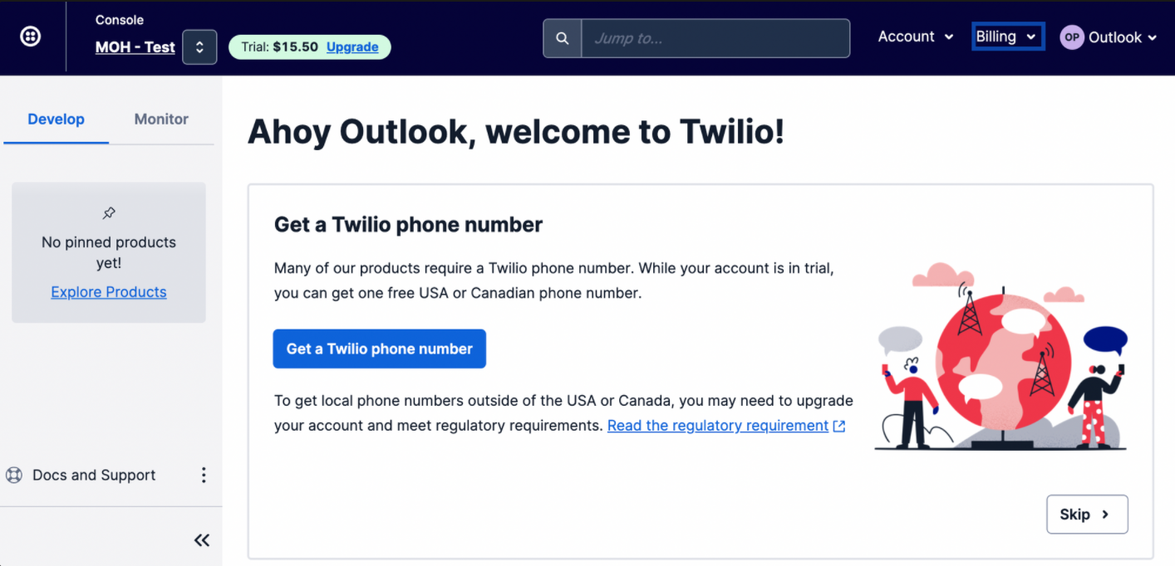This screenshot has height=566, width=1175.
Task: Click the MOH - Test account name
Action: pyautogui.click(x=135, y=47)
